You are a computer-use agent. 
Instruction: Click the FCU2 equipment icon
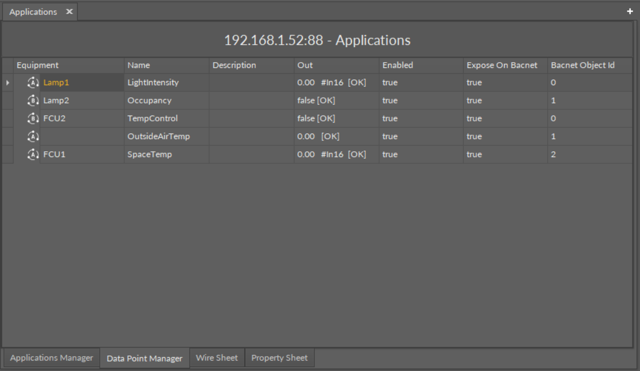[x=33, y=118]
